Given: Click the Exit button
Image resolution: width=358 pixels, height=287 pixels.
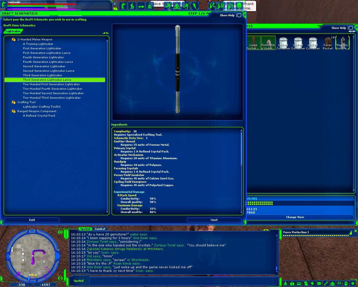Looking at the screenshot, I should (32, 220).
